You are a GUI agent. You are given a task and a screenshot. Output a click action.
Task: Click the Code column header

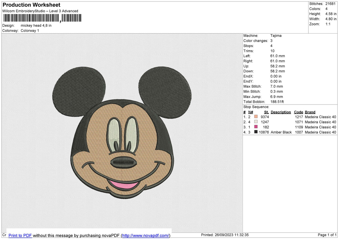point(299,112)
